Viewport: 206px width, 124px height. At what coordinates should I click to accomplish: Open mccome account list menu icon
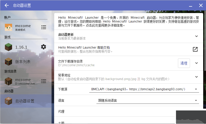click(x=44, y=27)
